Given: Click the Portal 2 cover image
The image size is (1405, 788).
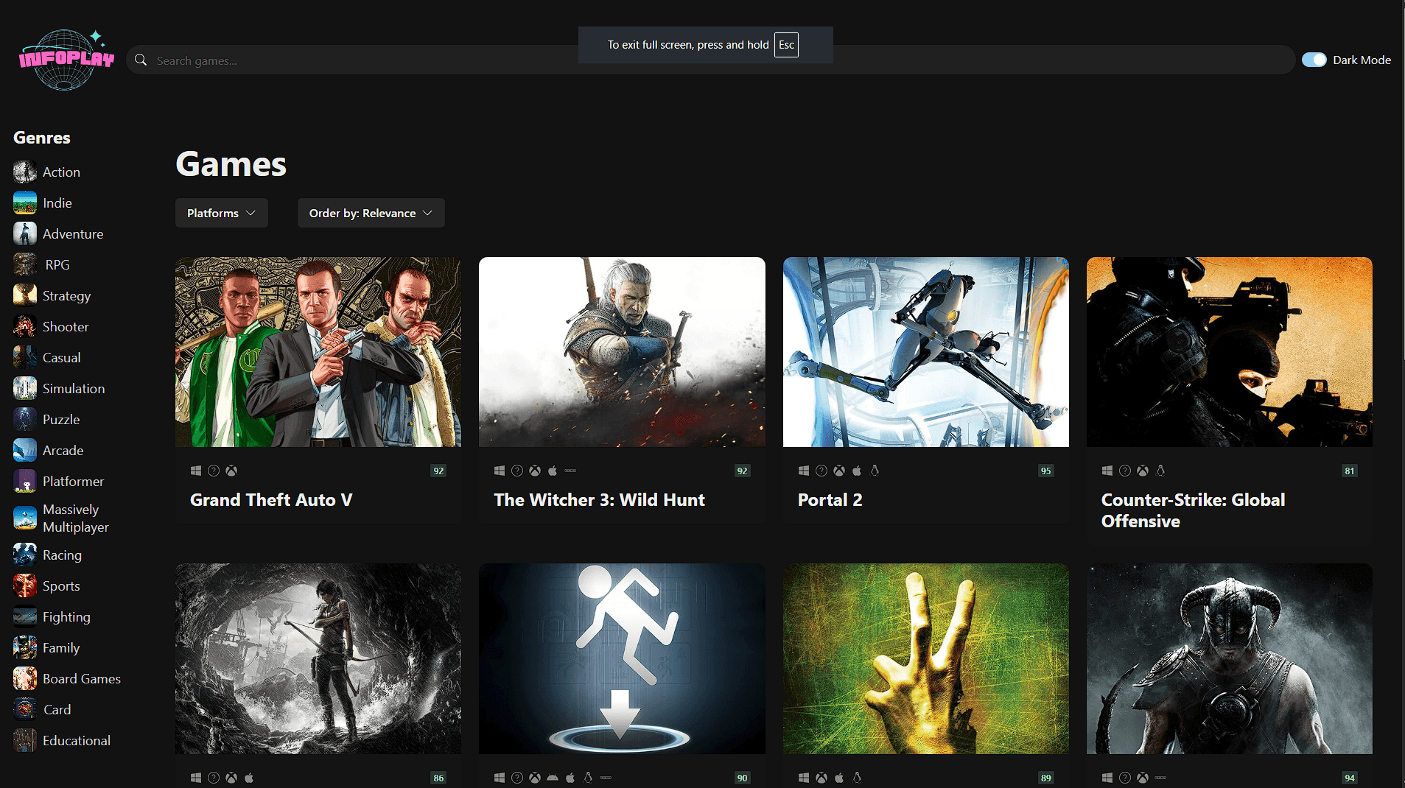Looking at the screenshot, I should tap(925, 351).
